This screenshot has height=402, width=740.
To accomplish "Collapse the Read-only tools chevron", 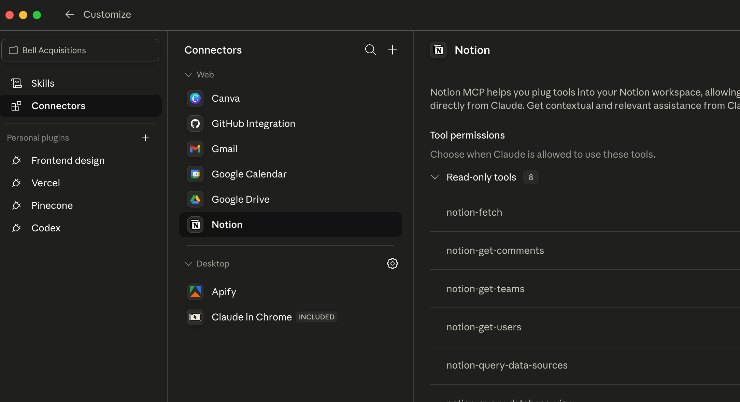I will (435, 177).
